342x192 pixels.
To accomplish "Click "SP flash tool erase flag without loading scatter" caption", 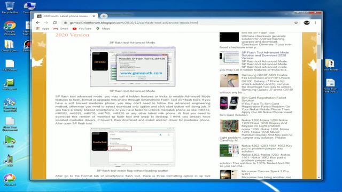I will click(x=133, y=171).
